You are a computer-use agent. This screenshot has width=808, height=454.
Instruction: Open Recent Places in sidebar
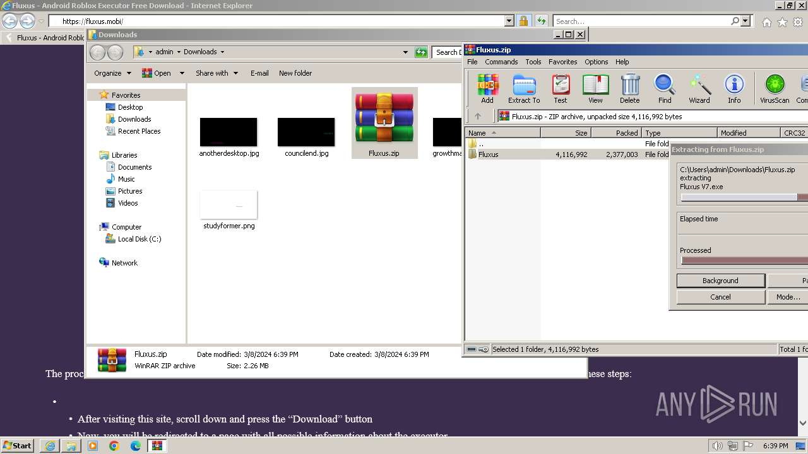pyautogui.click(x=139, y=131)
